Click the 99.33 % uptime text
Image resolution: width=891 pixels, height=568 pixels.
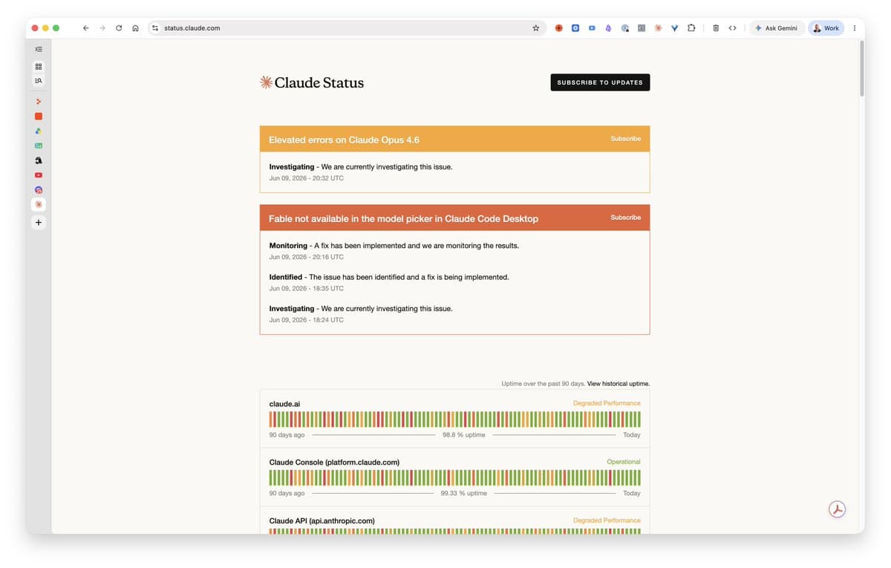[463, 493]
